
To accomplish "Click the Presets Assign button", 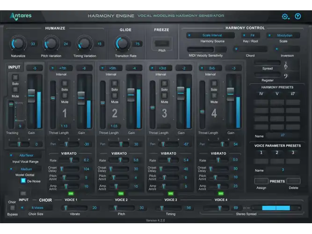I will click(x=261, y=181).
